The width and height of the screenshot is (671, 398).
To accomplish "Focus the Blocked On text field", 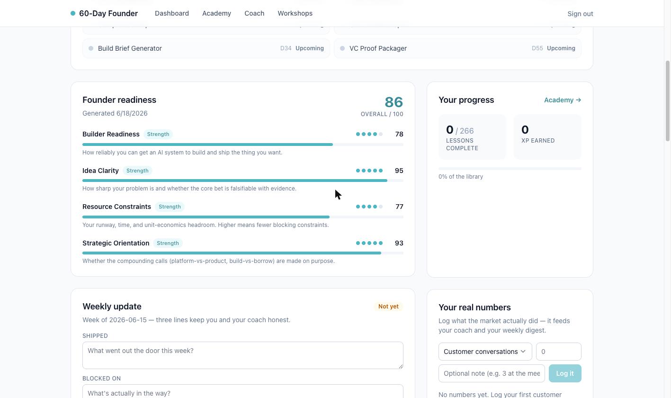I will click(x=243, y=391).
